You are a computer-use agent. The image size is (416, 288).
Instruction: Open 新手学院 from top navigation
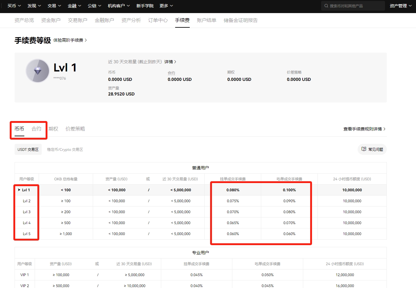(145, 6)
